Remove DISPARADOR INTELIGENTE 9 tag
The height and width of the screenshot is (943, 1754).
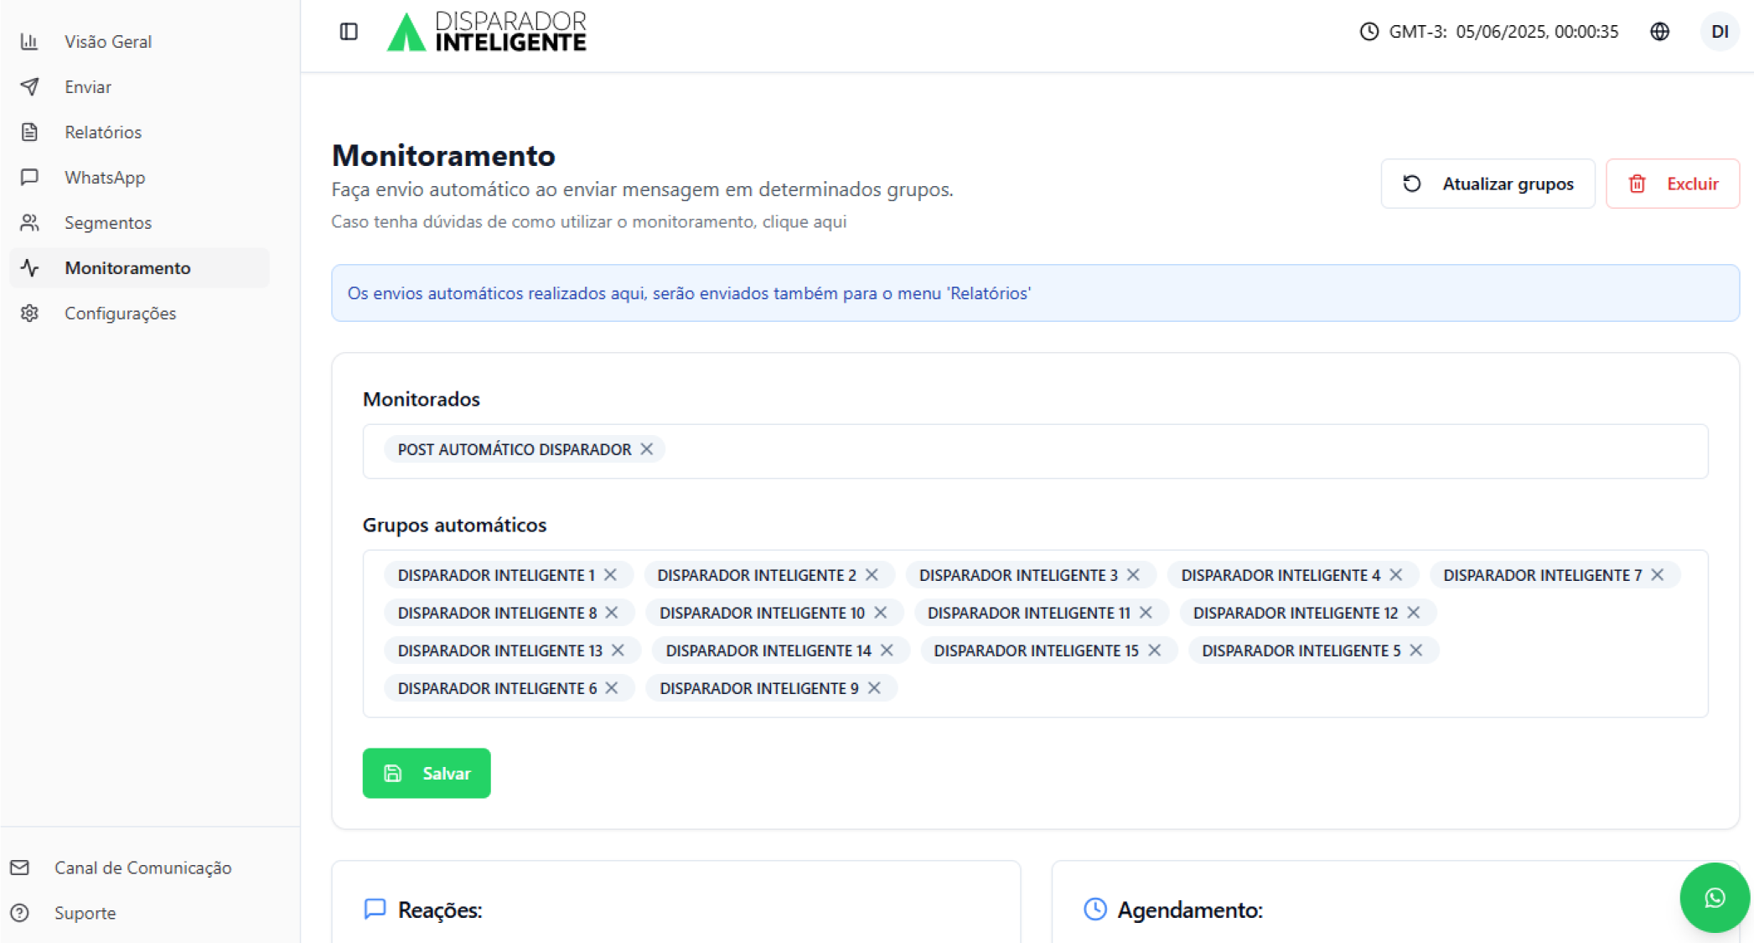(874, 688)
